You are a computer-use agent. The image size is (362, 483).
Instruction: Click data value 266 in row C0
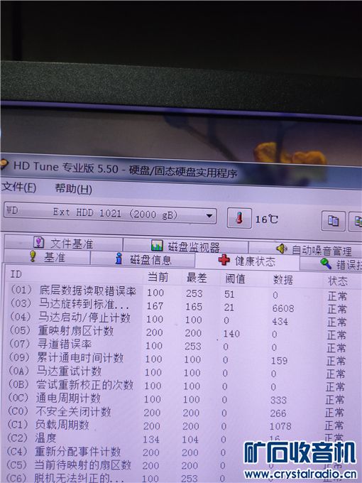coord(278,413)
